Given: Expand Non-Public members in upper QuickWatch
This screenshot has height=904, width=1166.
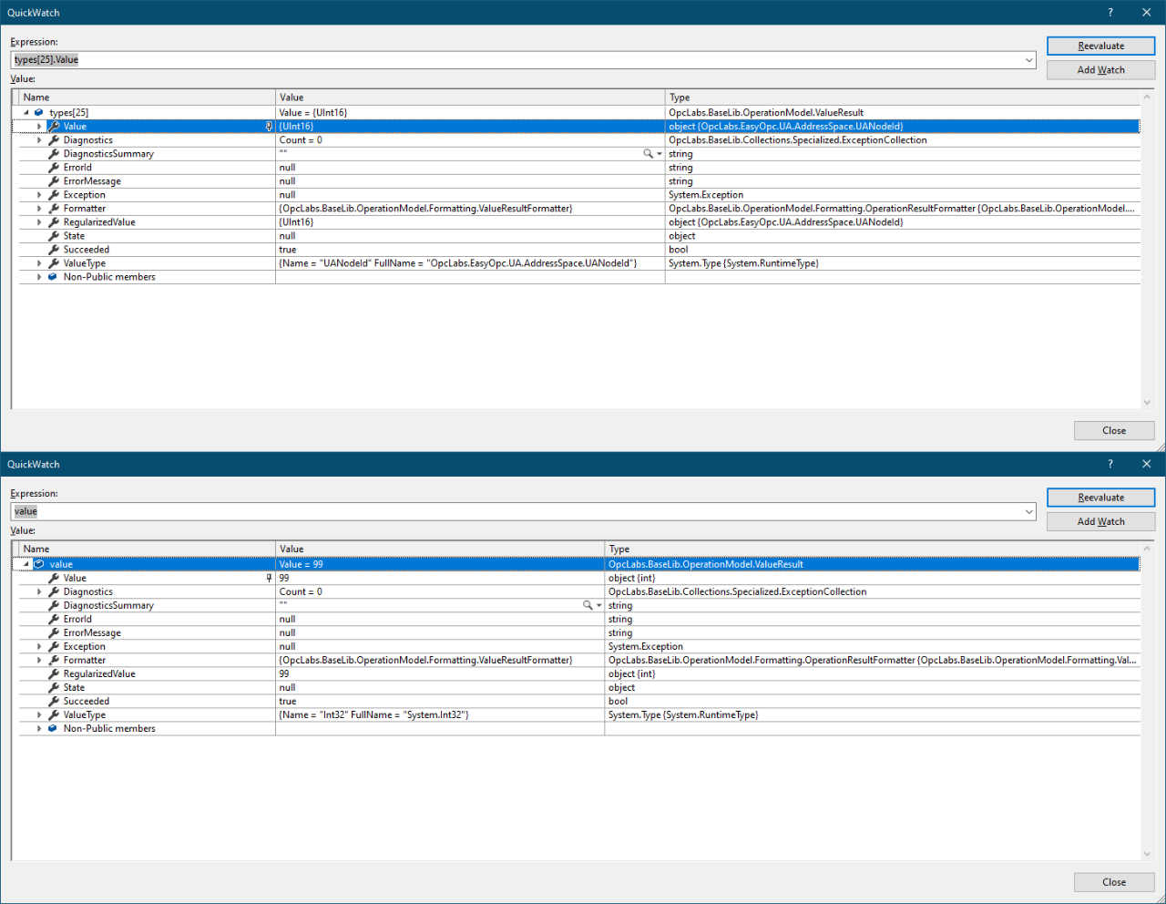Looking at the screenshot, I should coord(39,277).
